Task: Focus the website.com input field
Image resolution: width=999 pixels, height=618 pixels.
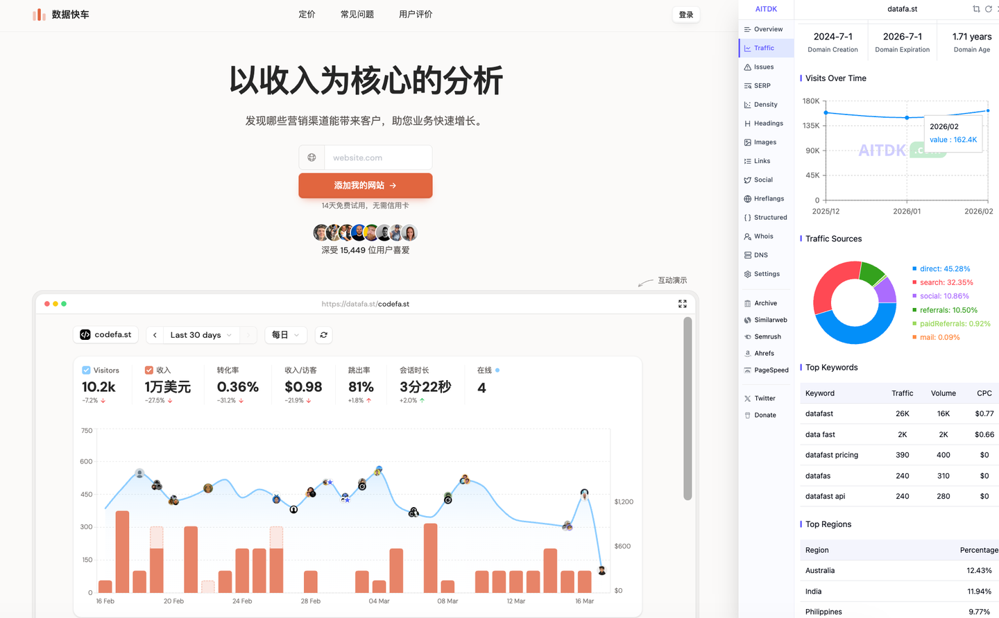Action: pos(378,157)
